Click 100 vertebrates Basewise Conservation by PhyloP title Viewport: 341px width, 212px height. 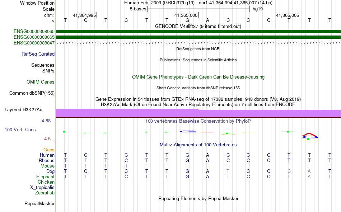click(x=198, y=121)
